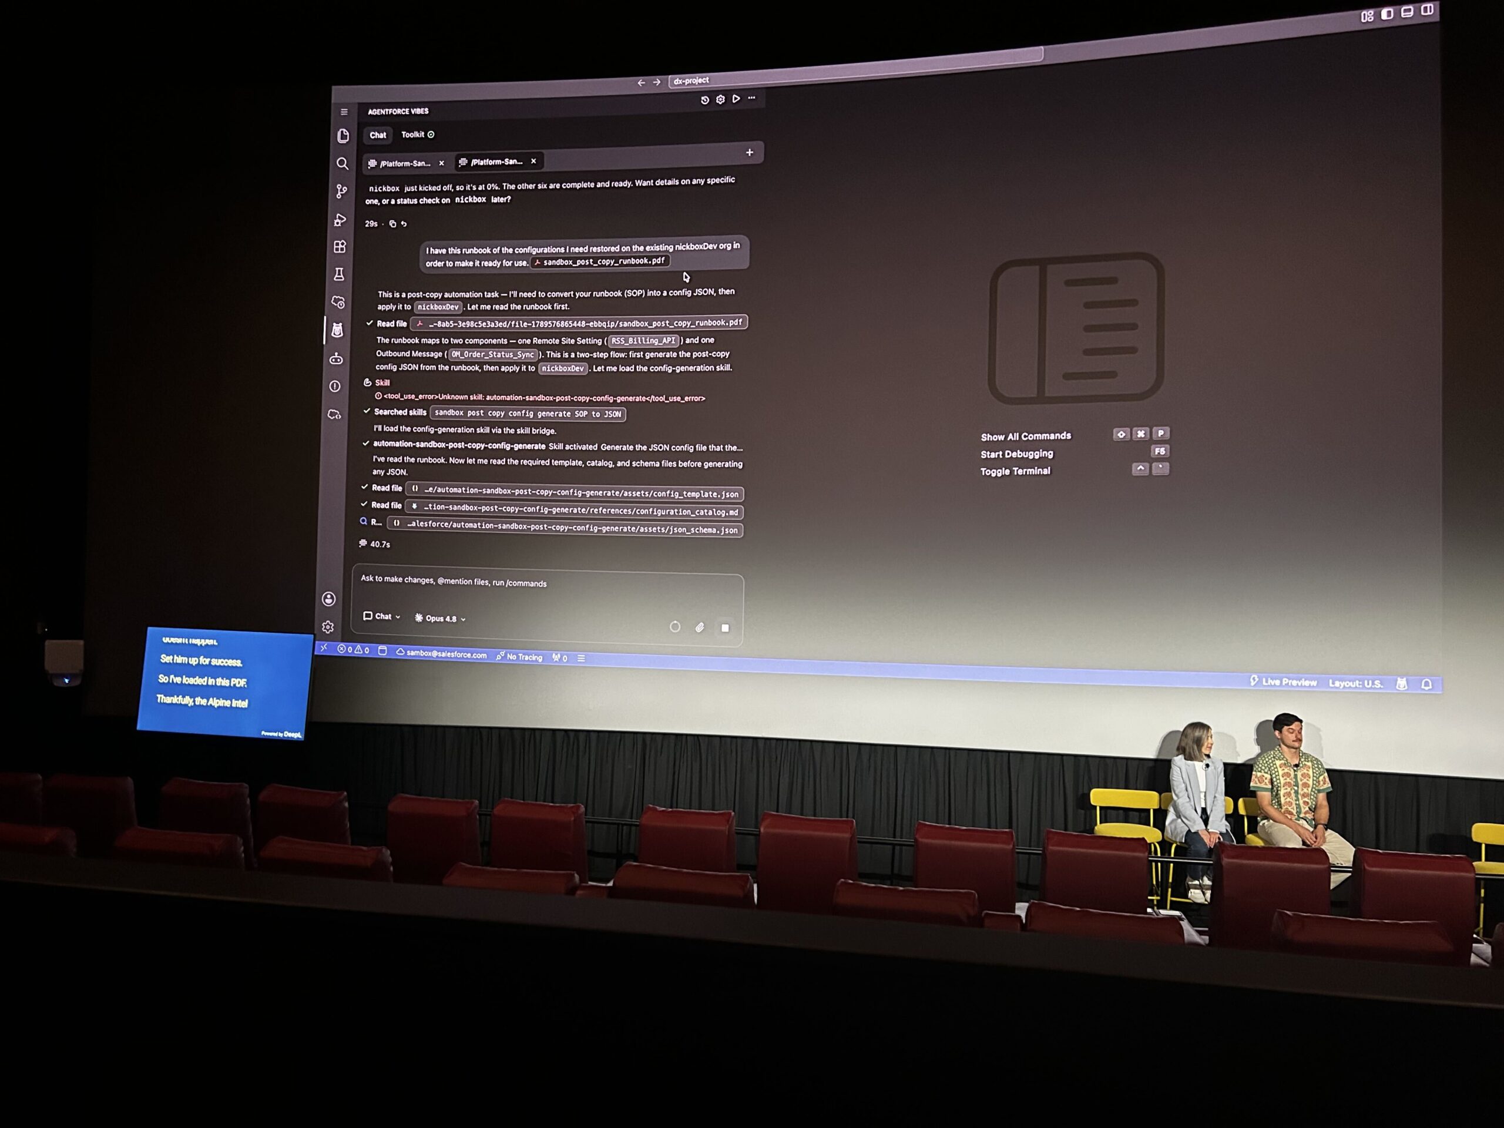This screenshot has width=1504, height=1128.
Task: Click Live Preview in status bar
Action: click(1283, 681)
